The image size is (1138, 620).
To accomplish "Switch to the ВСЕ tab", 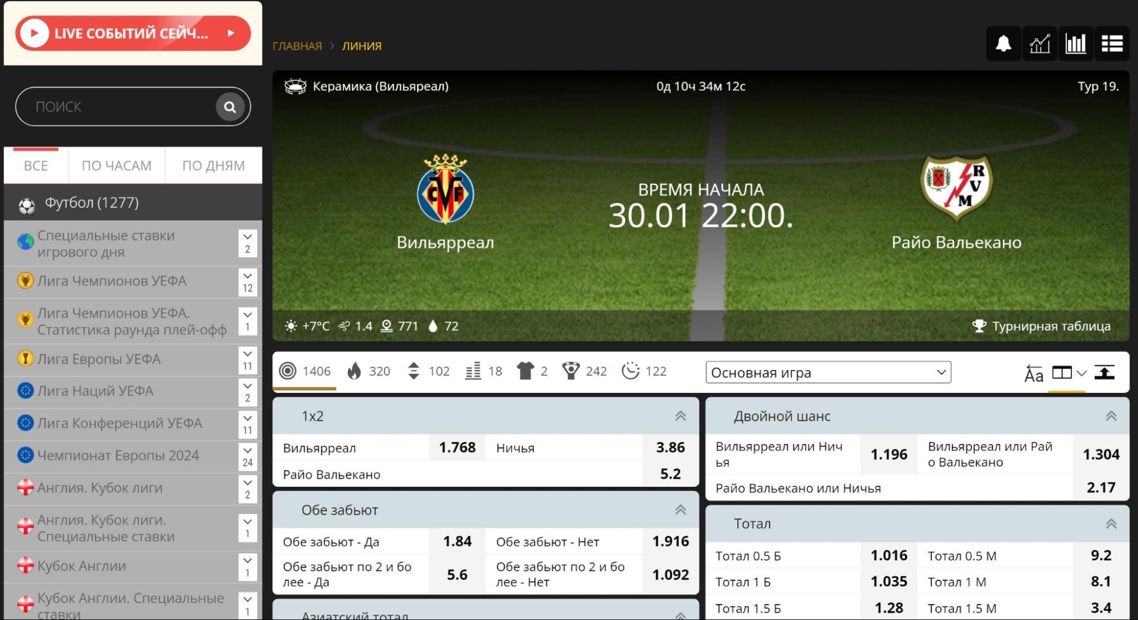I will click(x=36, y=166).
